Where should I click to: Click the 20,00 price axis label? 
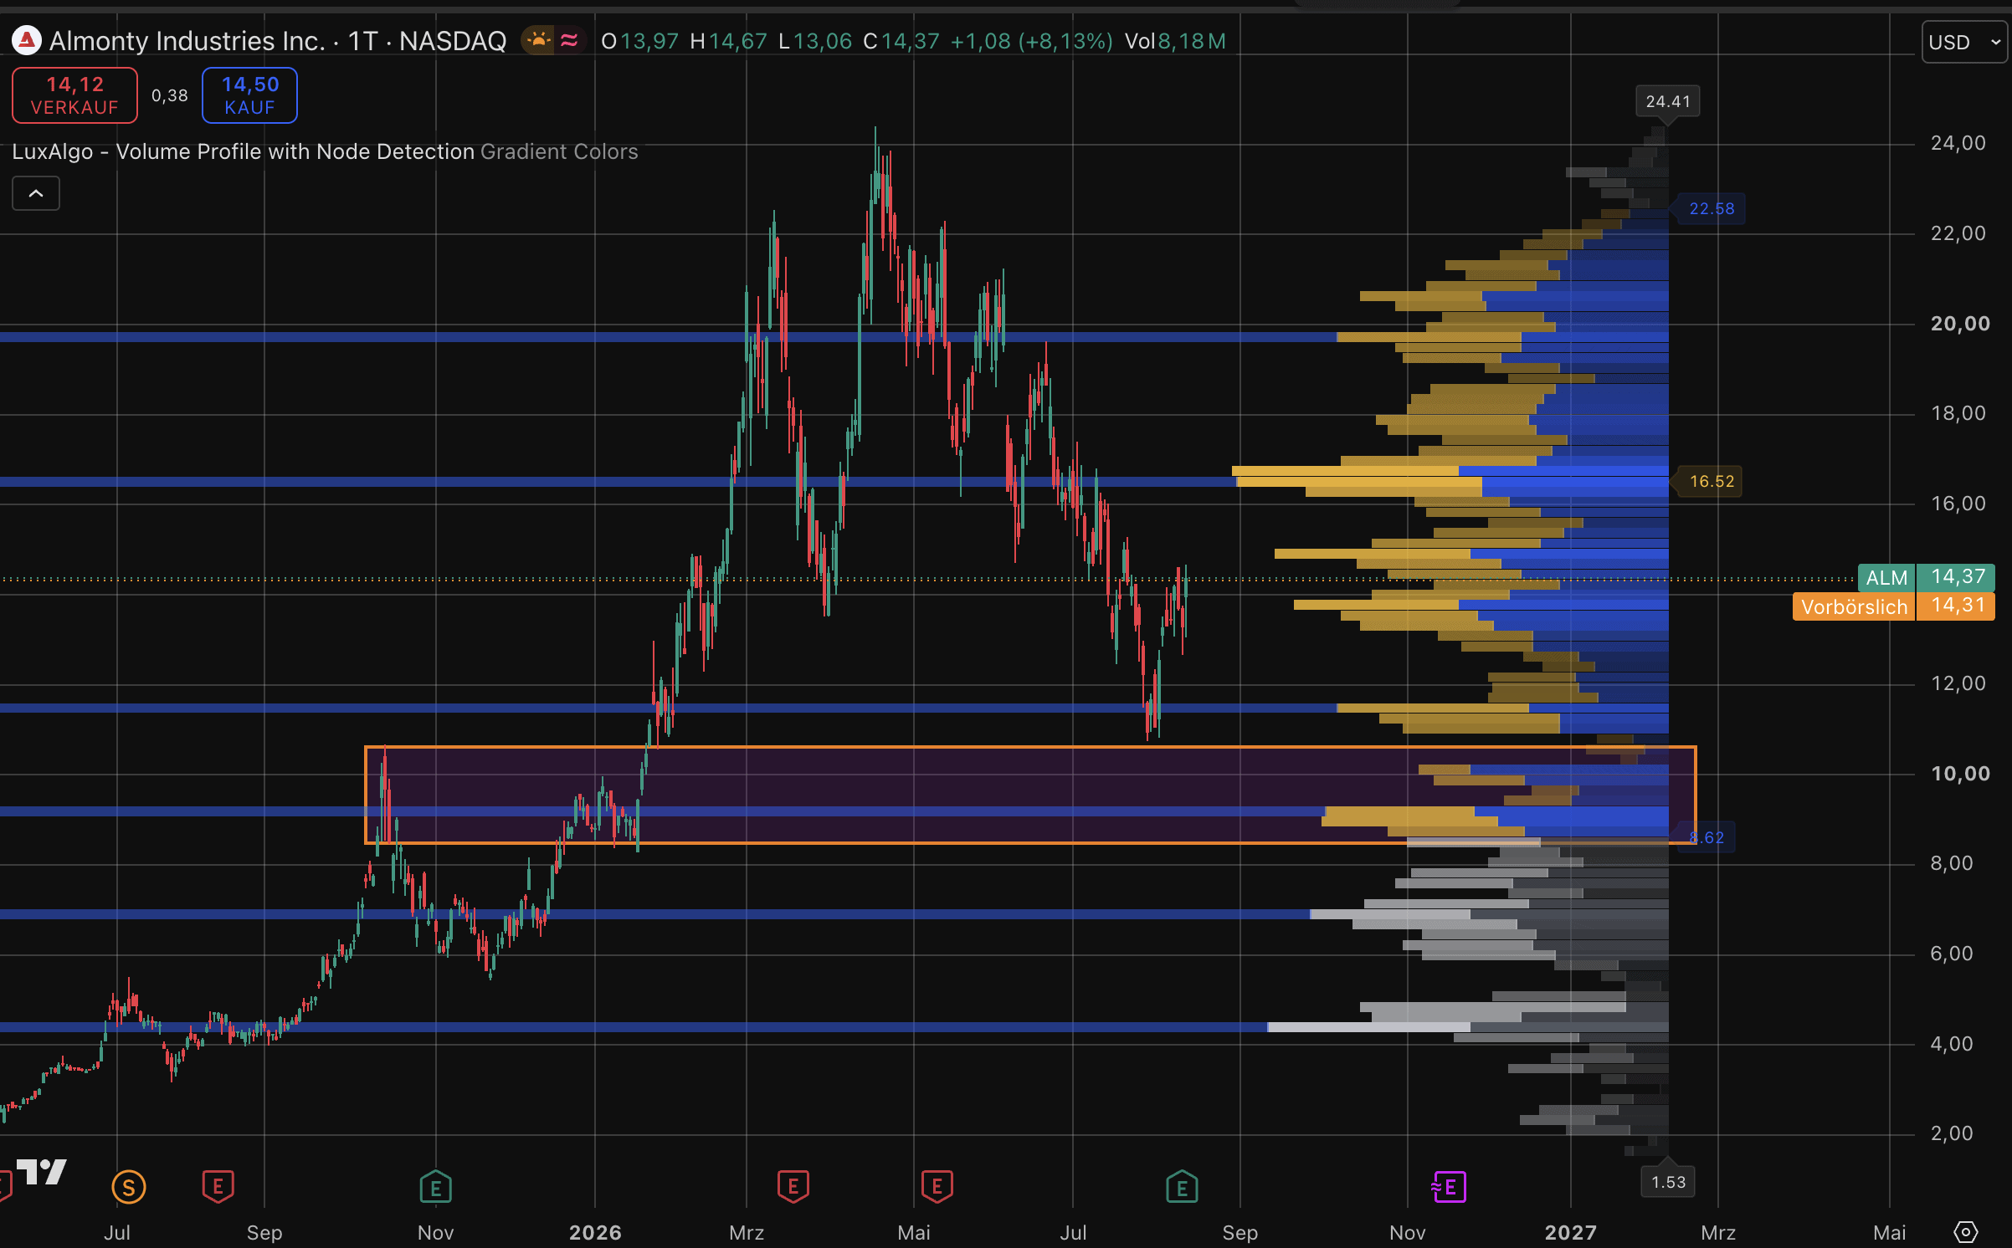click(1959, 324)
